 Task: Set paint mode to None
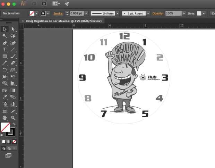tap(14, 142)
